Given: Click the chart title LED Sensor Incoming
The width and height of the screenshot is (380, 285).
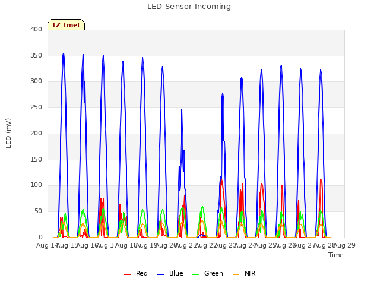Looking at the screenshot, I should [189, 7].
